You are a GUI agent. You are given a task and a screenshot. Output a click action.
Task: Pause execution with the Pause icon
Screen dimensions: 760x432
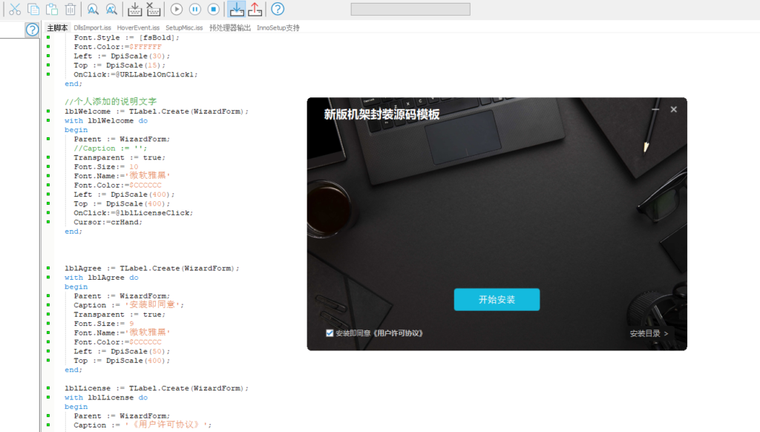(x=194, y=9)
